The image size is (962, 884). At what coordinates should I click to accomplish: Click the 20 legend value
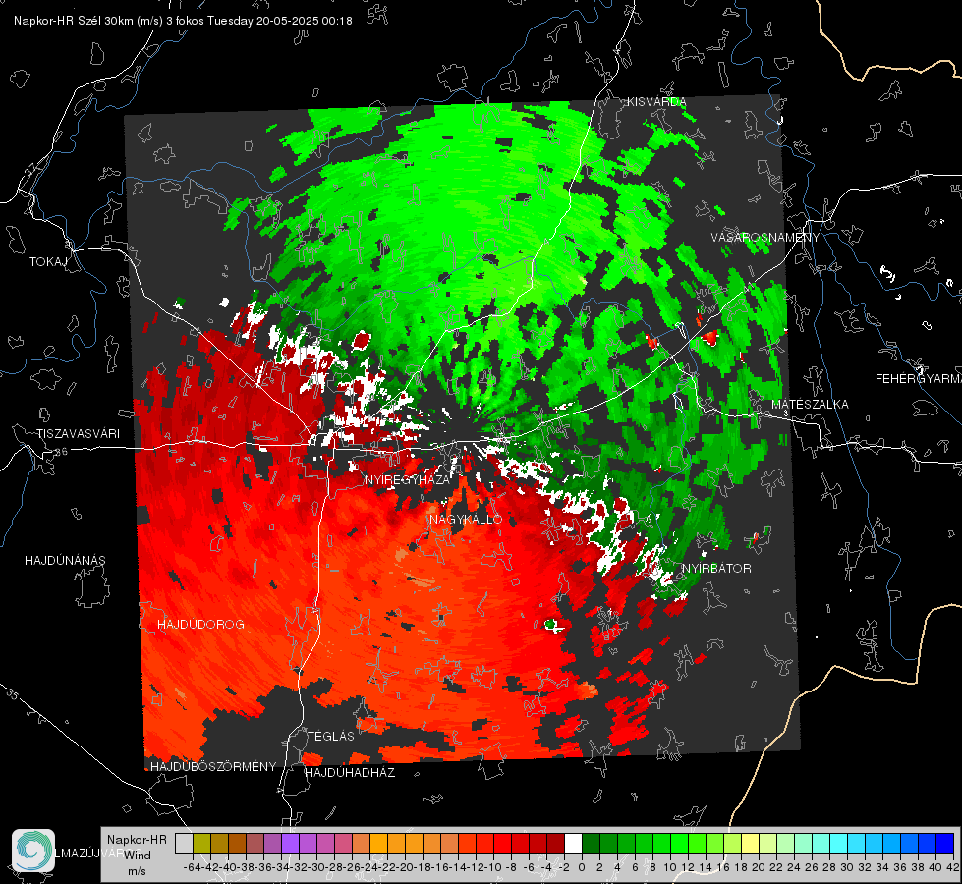click(759, 867)
